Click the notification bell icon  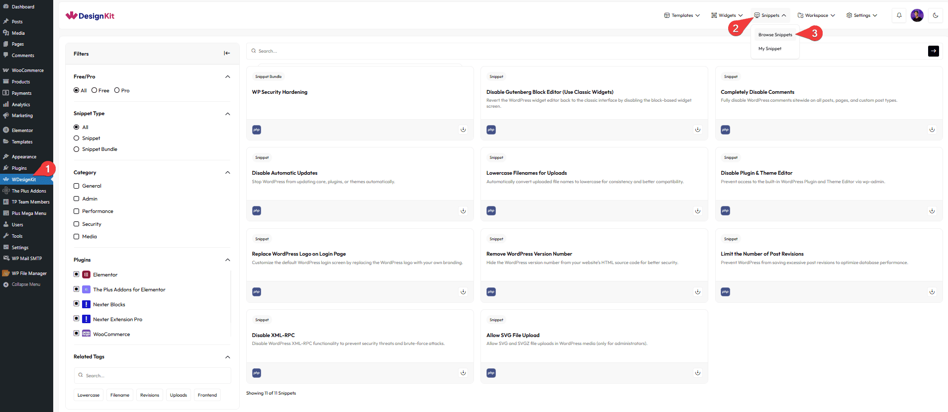tap(899, 15)
